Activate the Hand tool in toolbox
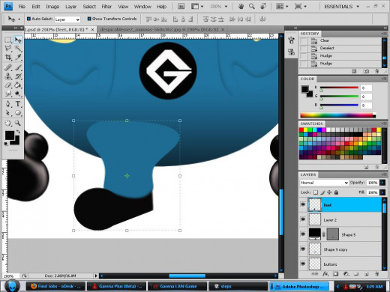This screenshot has height=292, width=390. tap(8, 123)
